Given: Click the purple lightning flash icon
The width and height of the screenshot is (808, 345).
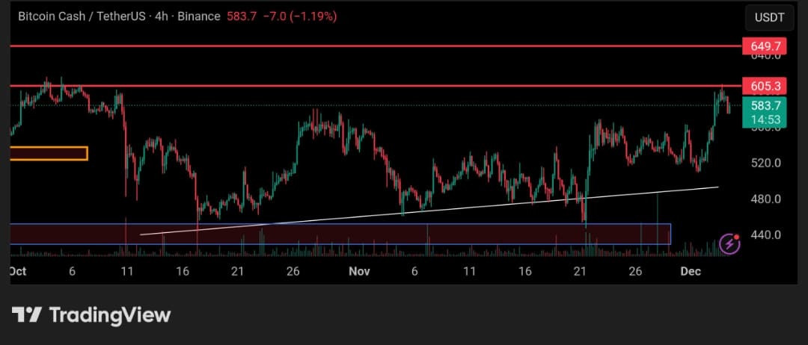Looking at the screenshot, I should point(729,243).
